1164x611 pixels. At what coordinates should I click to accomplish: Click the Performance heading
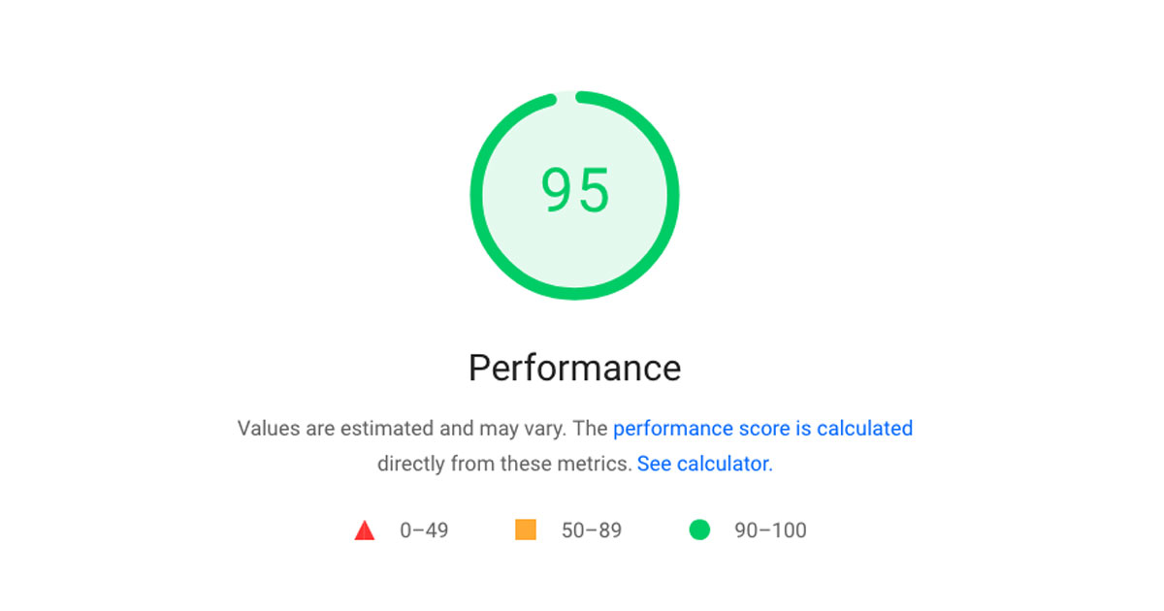point(575,369)
